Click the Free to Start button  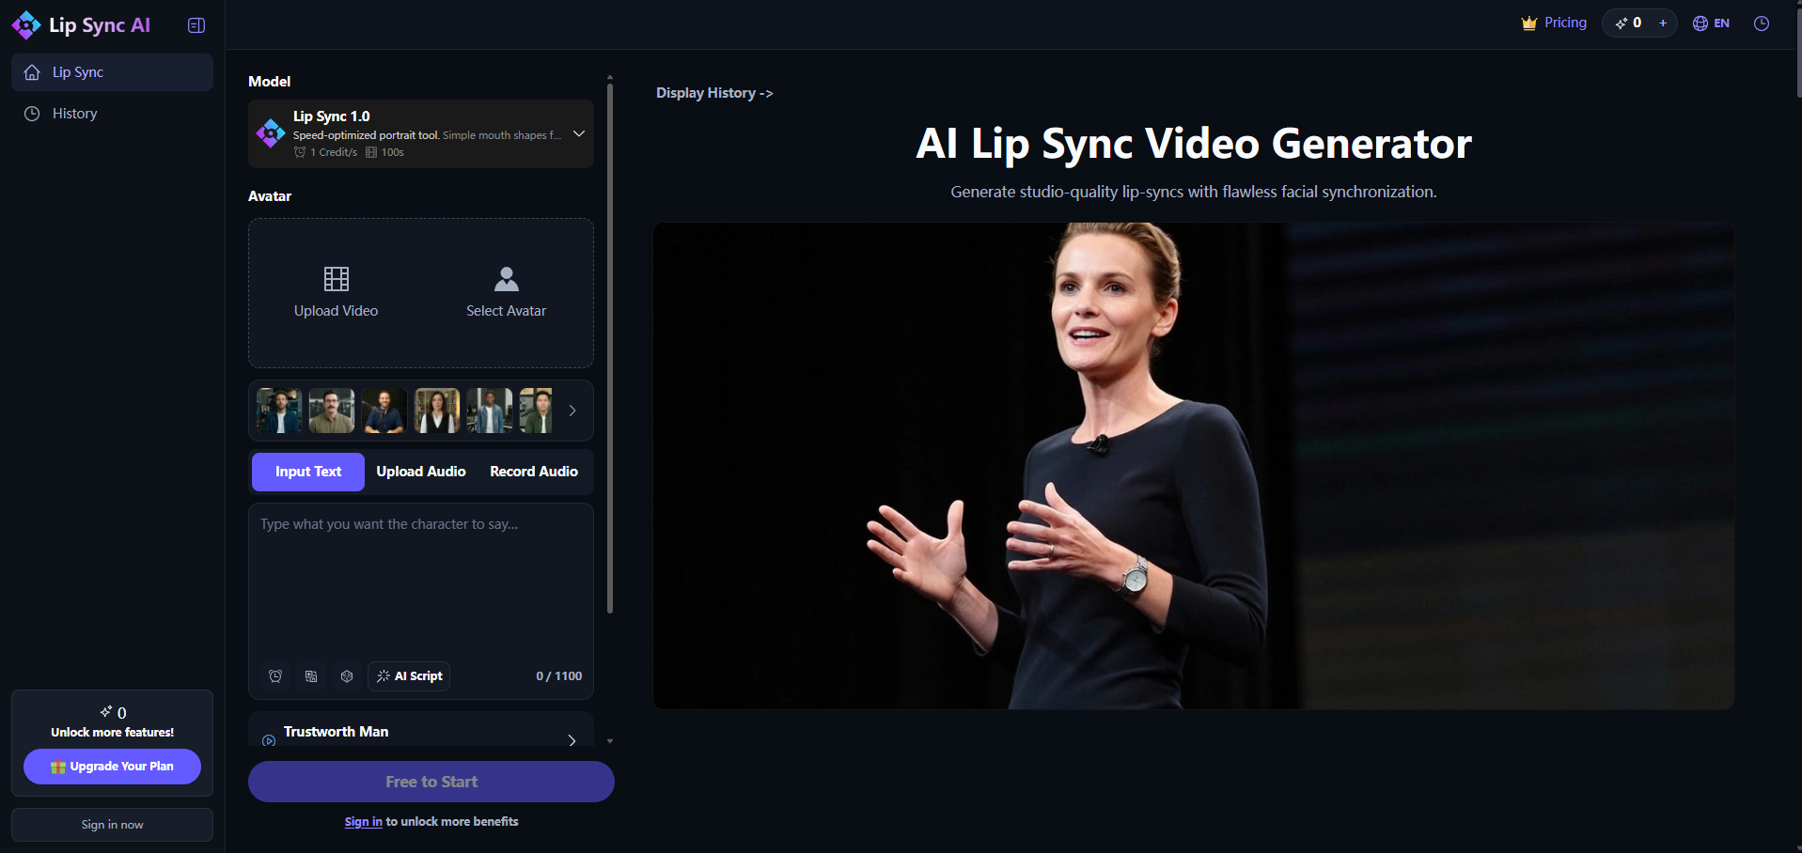tap(431, 782)
